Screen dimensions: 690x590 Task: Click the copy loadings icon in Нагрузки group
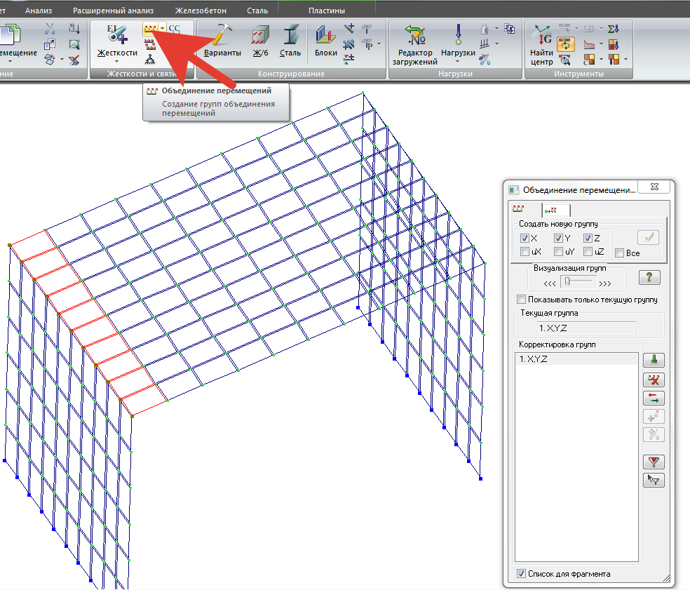[x=510, y=29]
